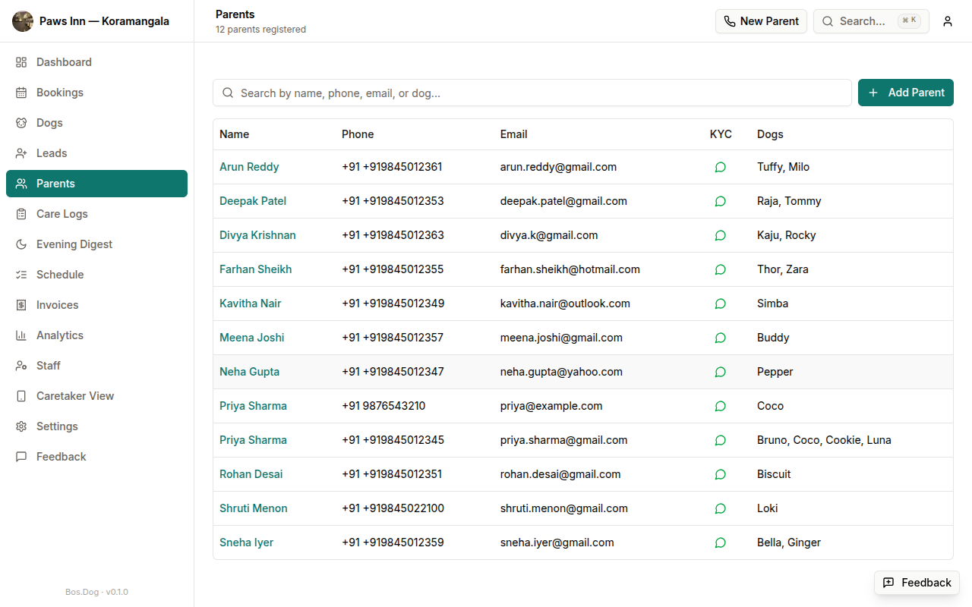Click the Paws Inn logo avatar

pyautogui.click(x=23, y=20)
